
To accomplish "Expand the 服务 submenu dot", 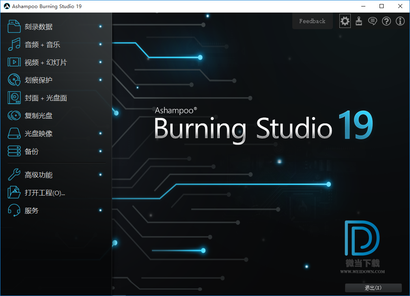I will click(100, 210).
